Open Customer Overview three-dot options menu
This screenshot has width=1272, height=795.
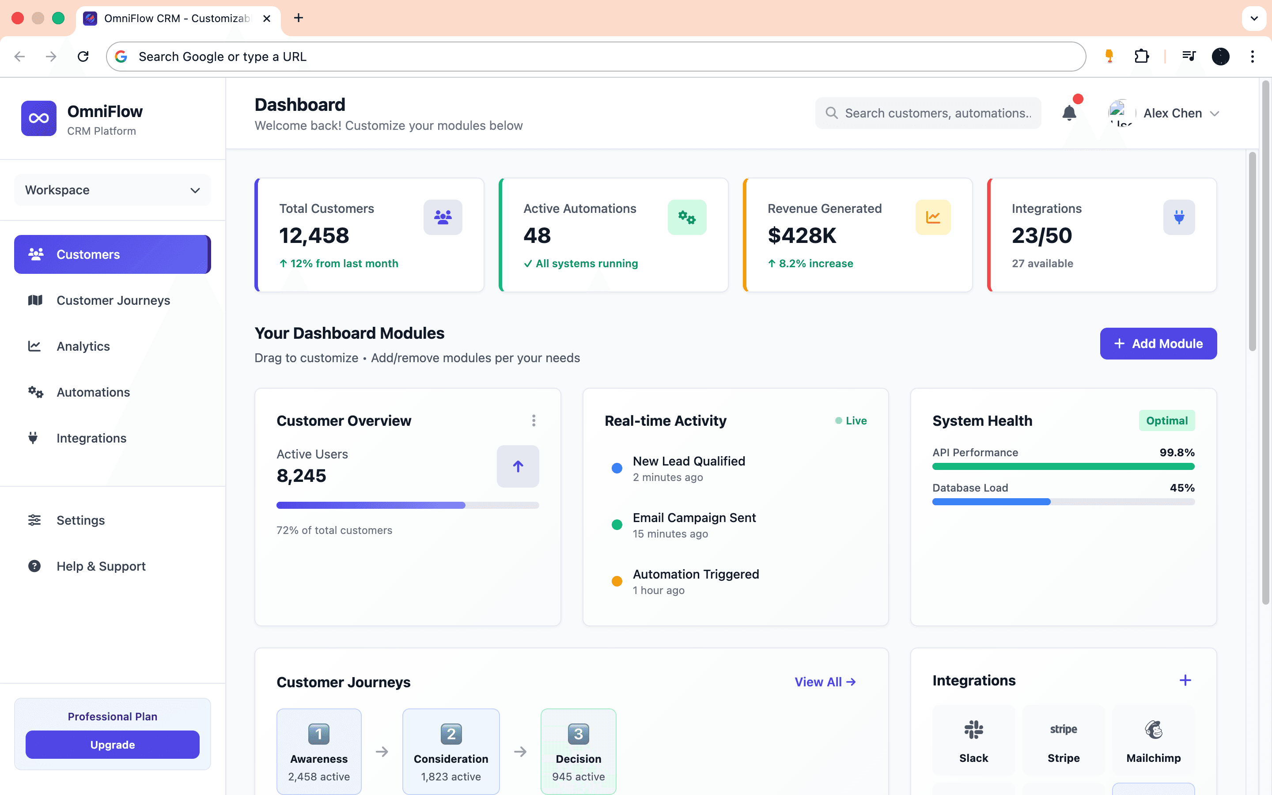tap(534, 420)
